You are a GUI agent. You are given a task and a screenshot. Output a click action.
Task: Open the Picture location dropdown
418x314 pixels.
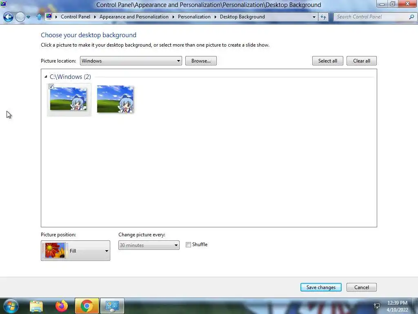[x=131, y=61]
